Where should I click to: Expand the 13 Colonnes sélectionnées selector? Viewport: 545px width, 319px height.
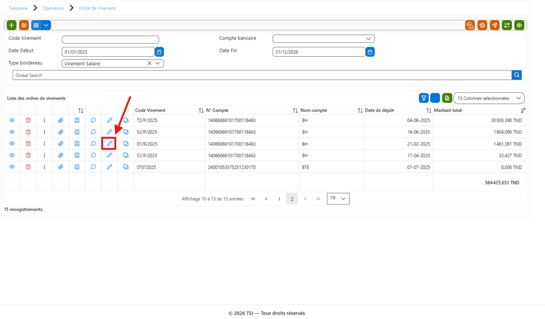[x=489, y=98]
